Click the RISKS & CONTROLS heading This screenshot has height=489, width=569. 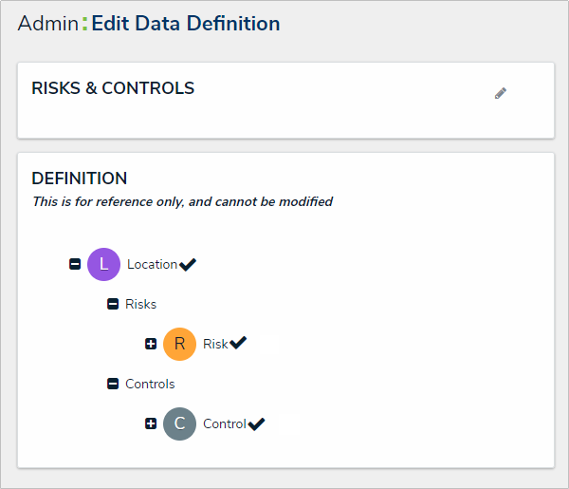tap(113, 88)
